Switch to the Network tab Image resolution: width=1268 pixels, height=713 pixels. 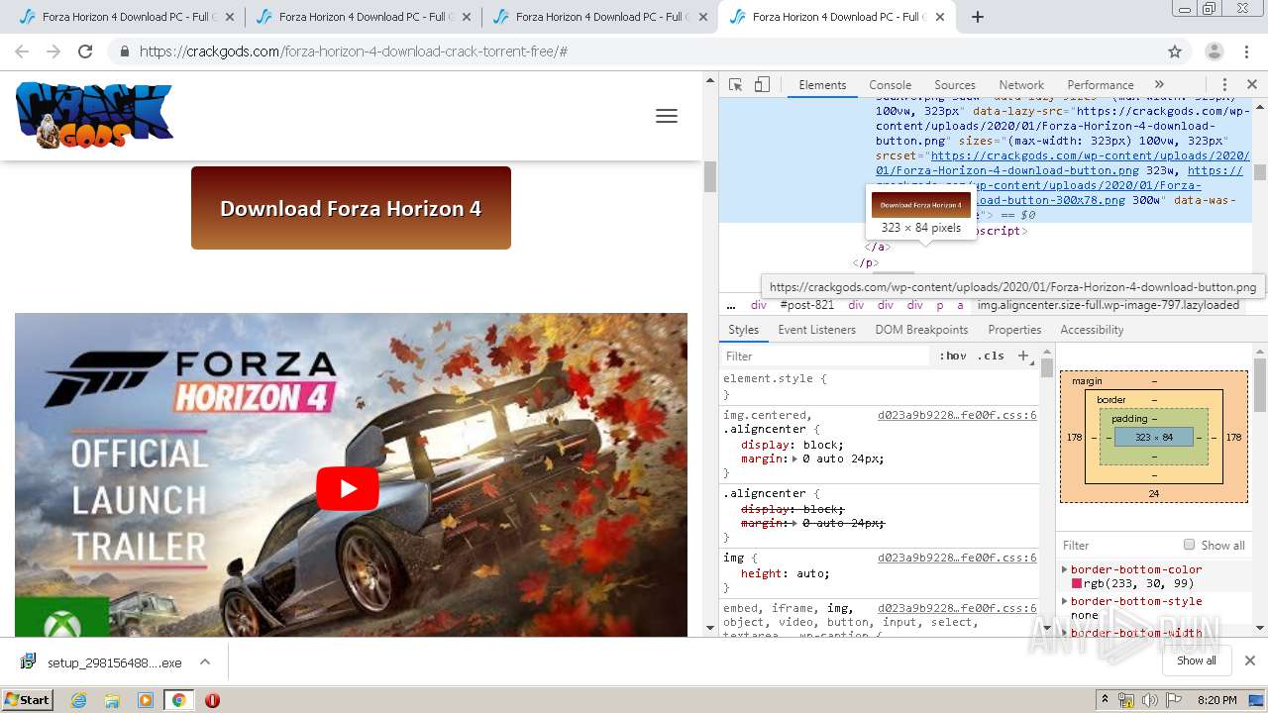1021,85
